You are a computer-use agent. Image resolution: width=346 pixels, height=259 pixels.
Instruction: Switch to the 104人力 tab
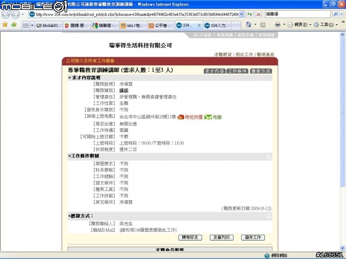pos(217,25)
